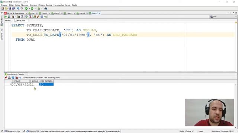The width and height of the screenshot is (238, 133).
Task: Close the Página de Boas-Vindas tab
Action: tap(26, 13)
